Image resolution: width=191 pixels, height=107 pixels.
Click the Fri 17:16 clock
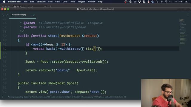178,2
